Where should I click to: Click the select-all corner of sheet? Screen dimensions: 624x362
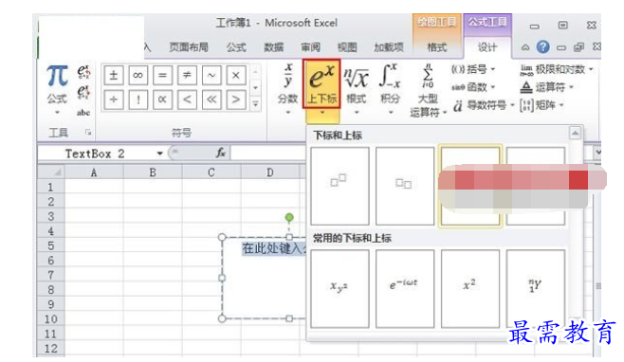click(51, 172)
